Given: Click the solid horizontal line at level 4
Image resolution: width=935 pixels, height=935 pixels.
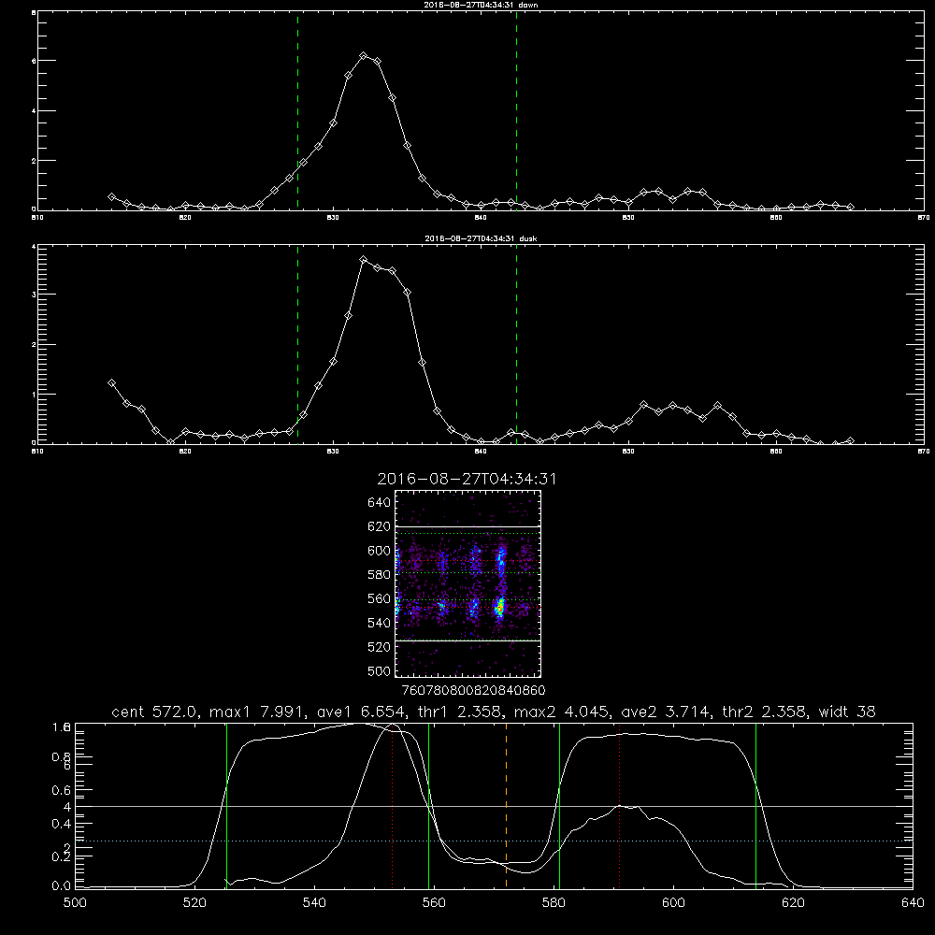Looking at the screenshot, I should point(494,806).
